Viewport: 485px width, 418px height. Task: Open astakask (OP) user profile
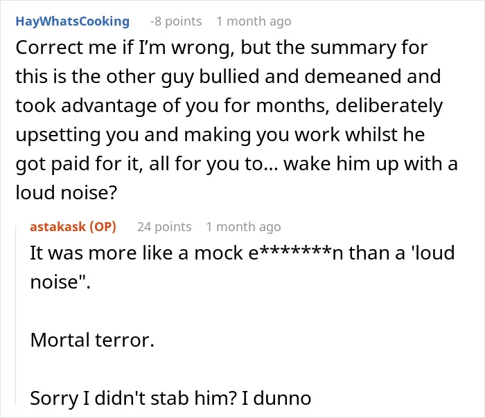point(73,227)
